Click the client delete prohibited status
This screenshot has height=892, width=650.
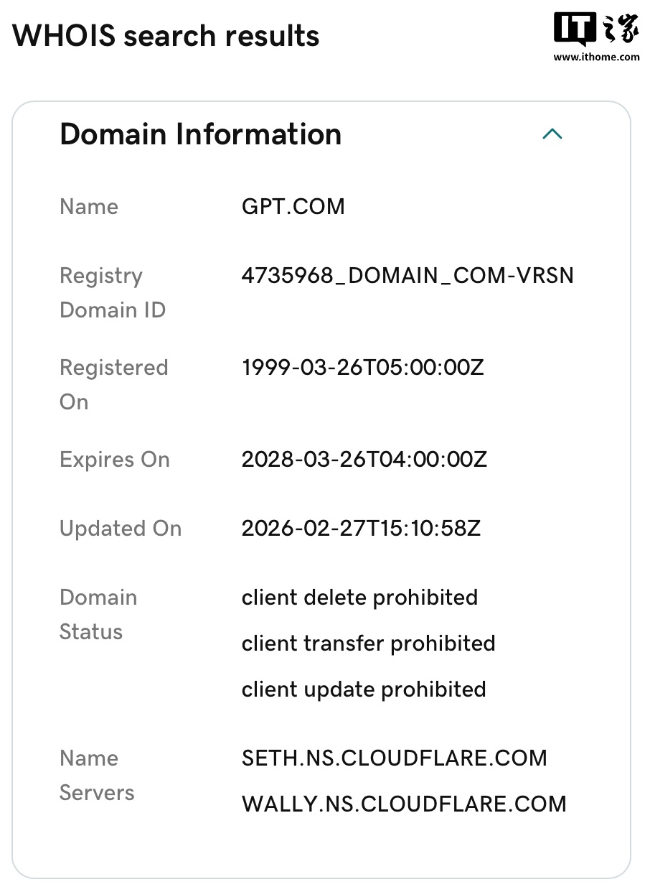click(x=359, y=598)
